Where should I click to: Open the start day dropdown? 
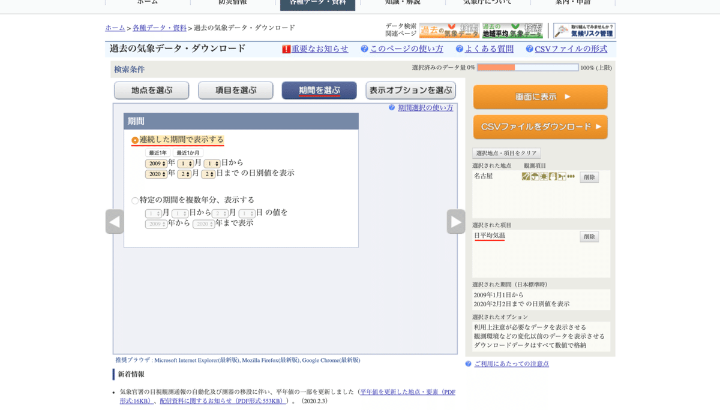[x=211, y=162]
